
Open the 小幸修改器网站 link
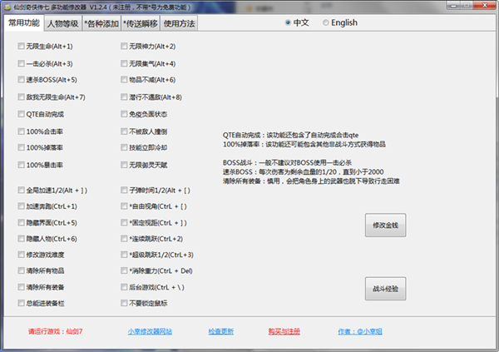click(x=151, y=331)
